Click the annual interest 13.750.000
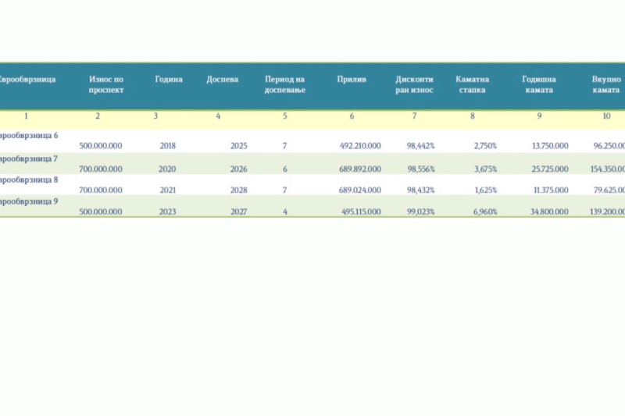 550,146
